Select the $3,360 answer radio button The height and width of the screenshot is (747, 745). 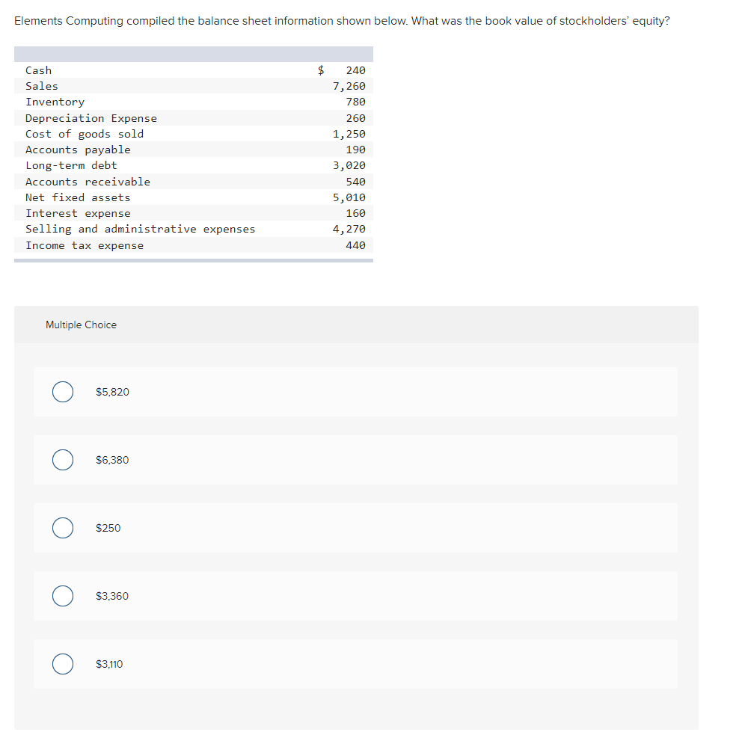(63, 596)
